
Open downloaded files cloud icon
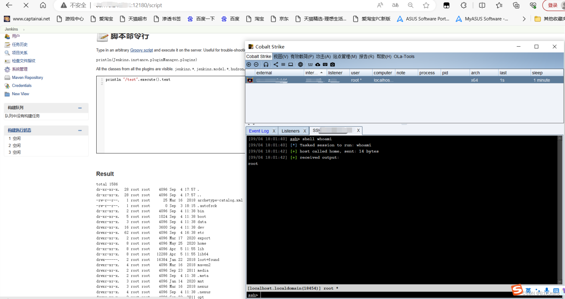pos(318,64)
